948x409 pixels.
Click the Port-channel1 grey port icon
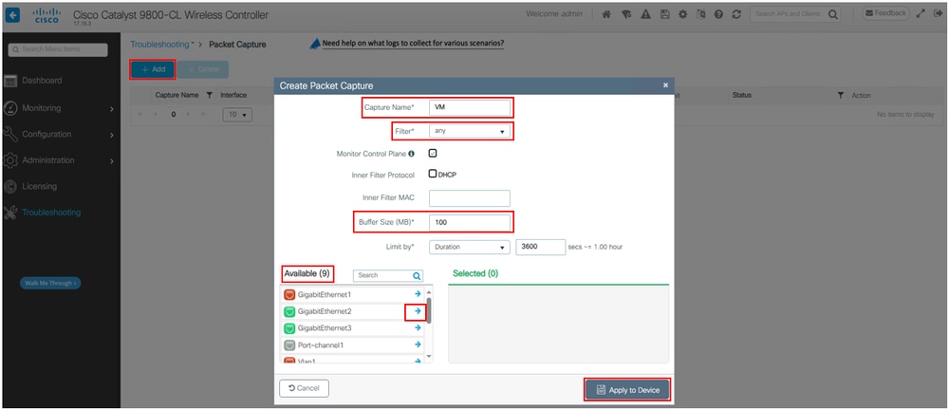[x=289, y=344]
